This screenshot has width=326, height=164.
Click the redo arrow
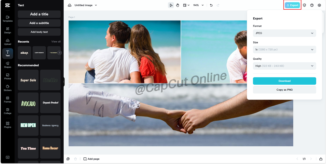(x=218, y=5)
